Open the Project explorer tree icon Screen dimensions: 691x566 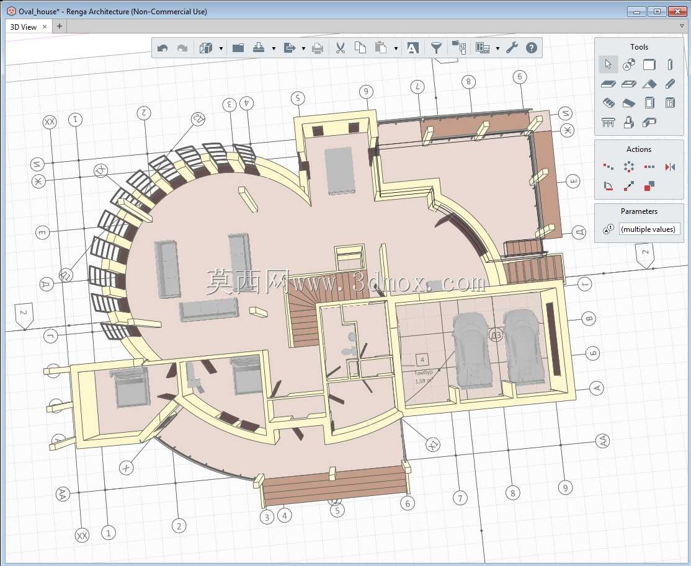coord(459,48)
